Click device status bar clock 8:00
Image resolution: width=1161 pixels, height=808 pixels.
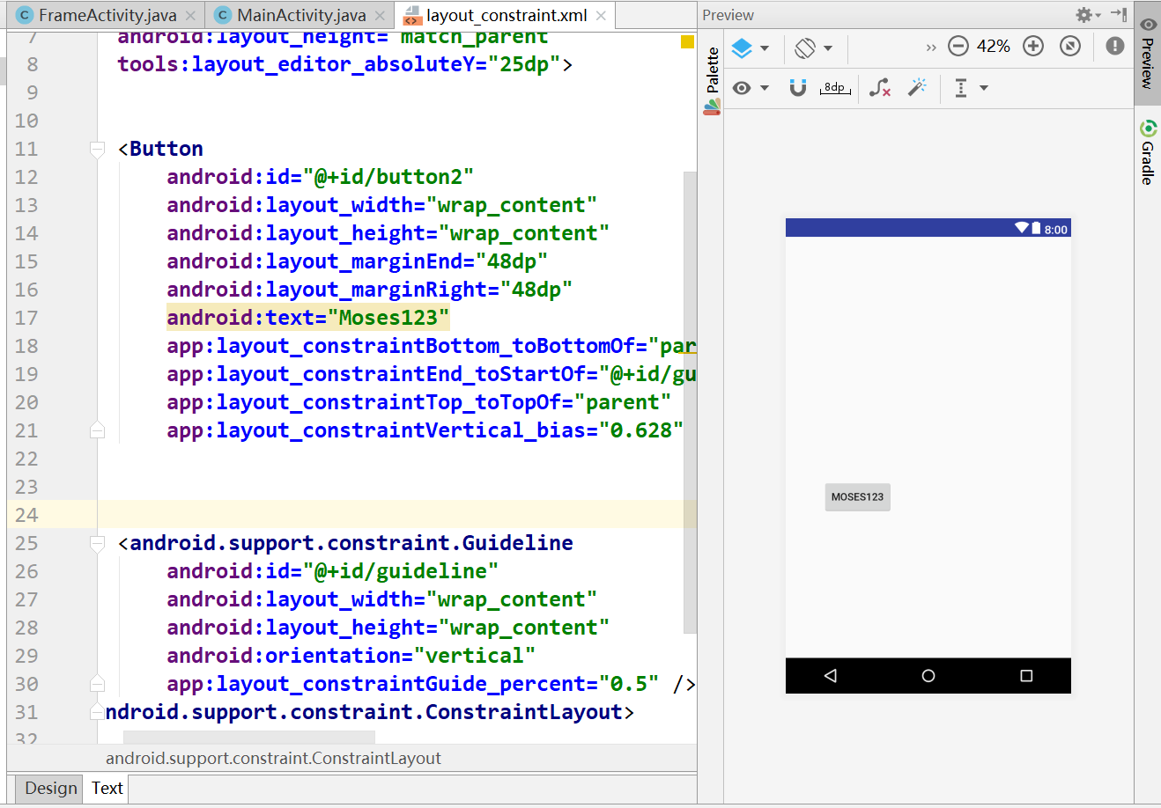click(1056, 230)
